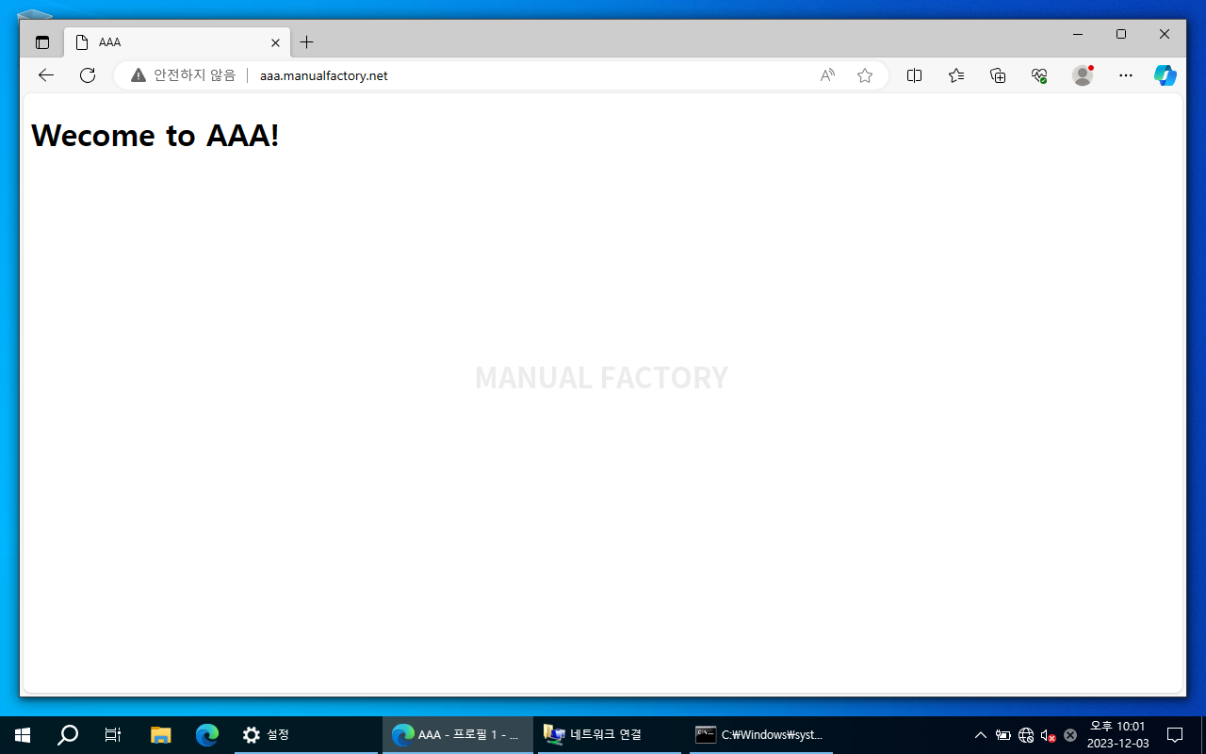Screen dimensions: 1206x754
Task: Open the Split screen icon
Action: click(x=914, y=75)
